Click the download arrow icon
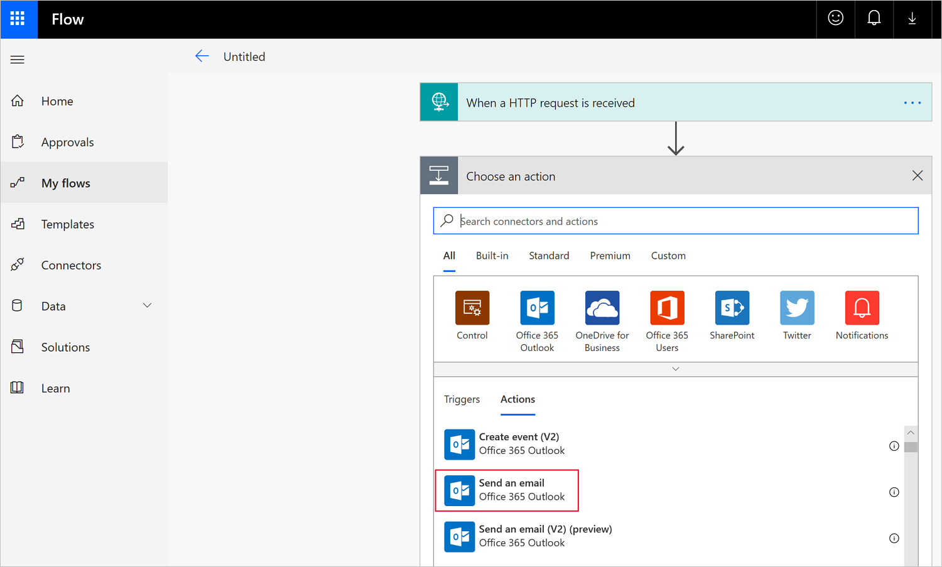Viewport: 942px width, 567px height. point(912,19)
